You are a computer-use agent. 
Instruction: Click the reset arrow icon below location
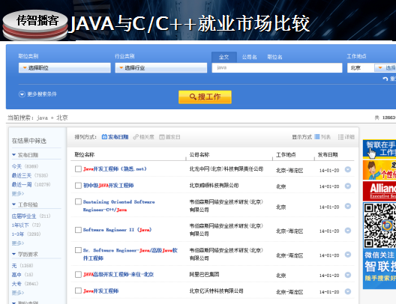pyautogui.click(x=385, y=79)
